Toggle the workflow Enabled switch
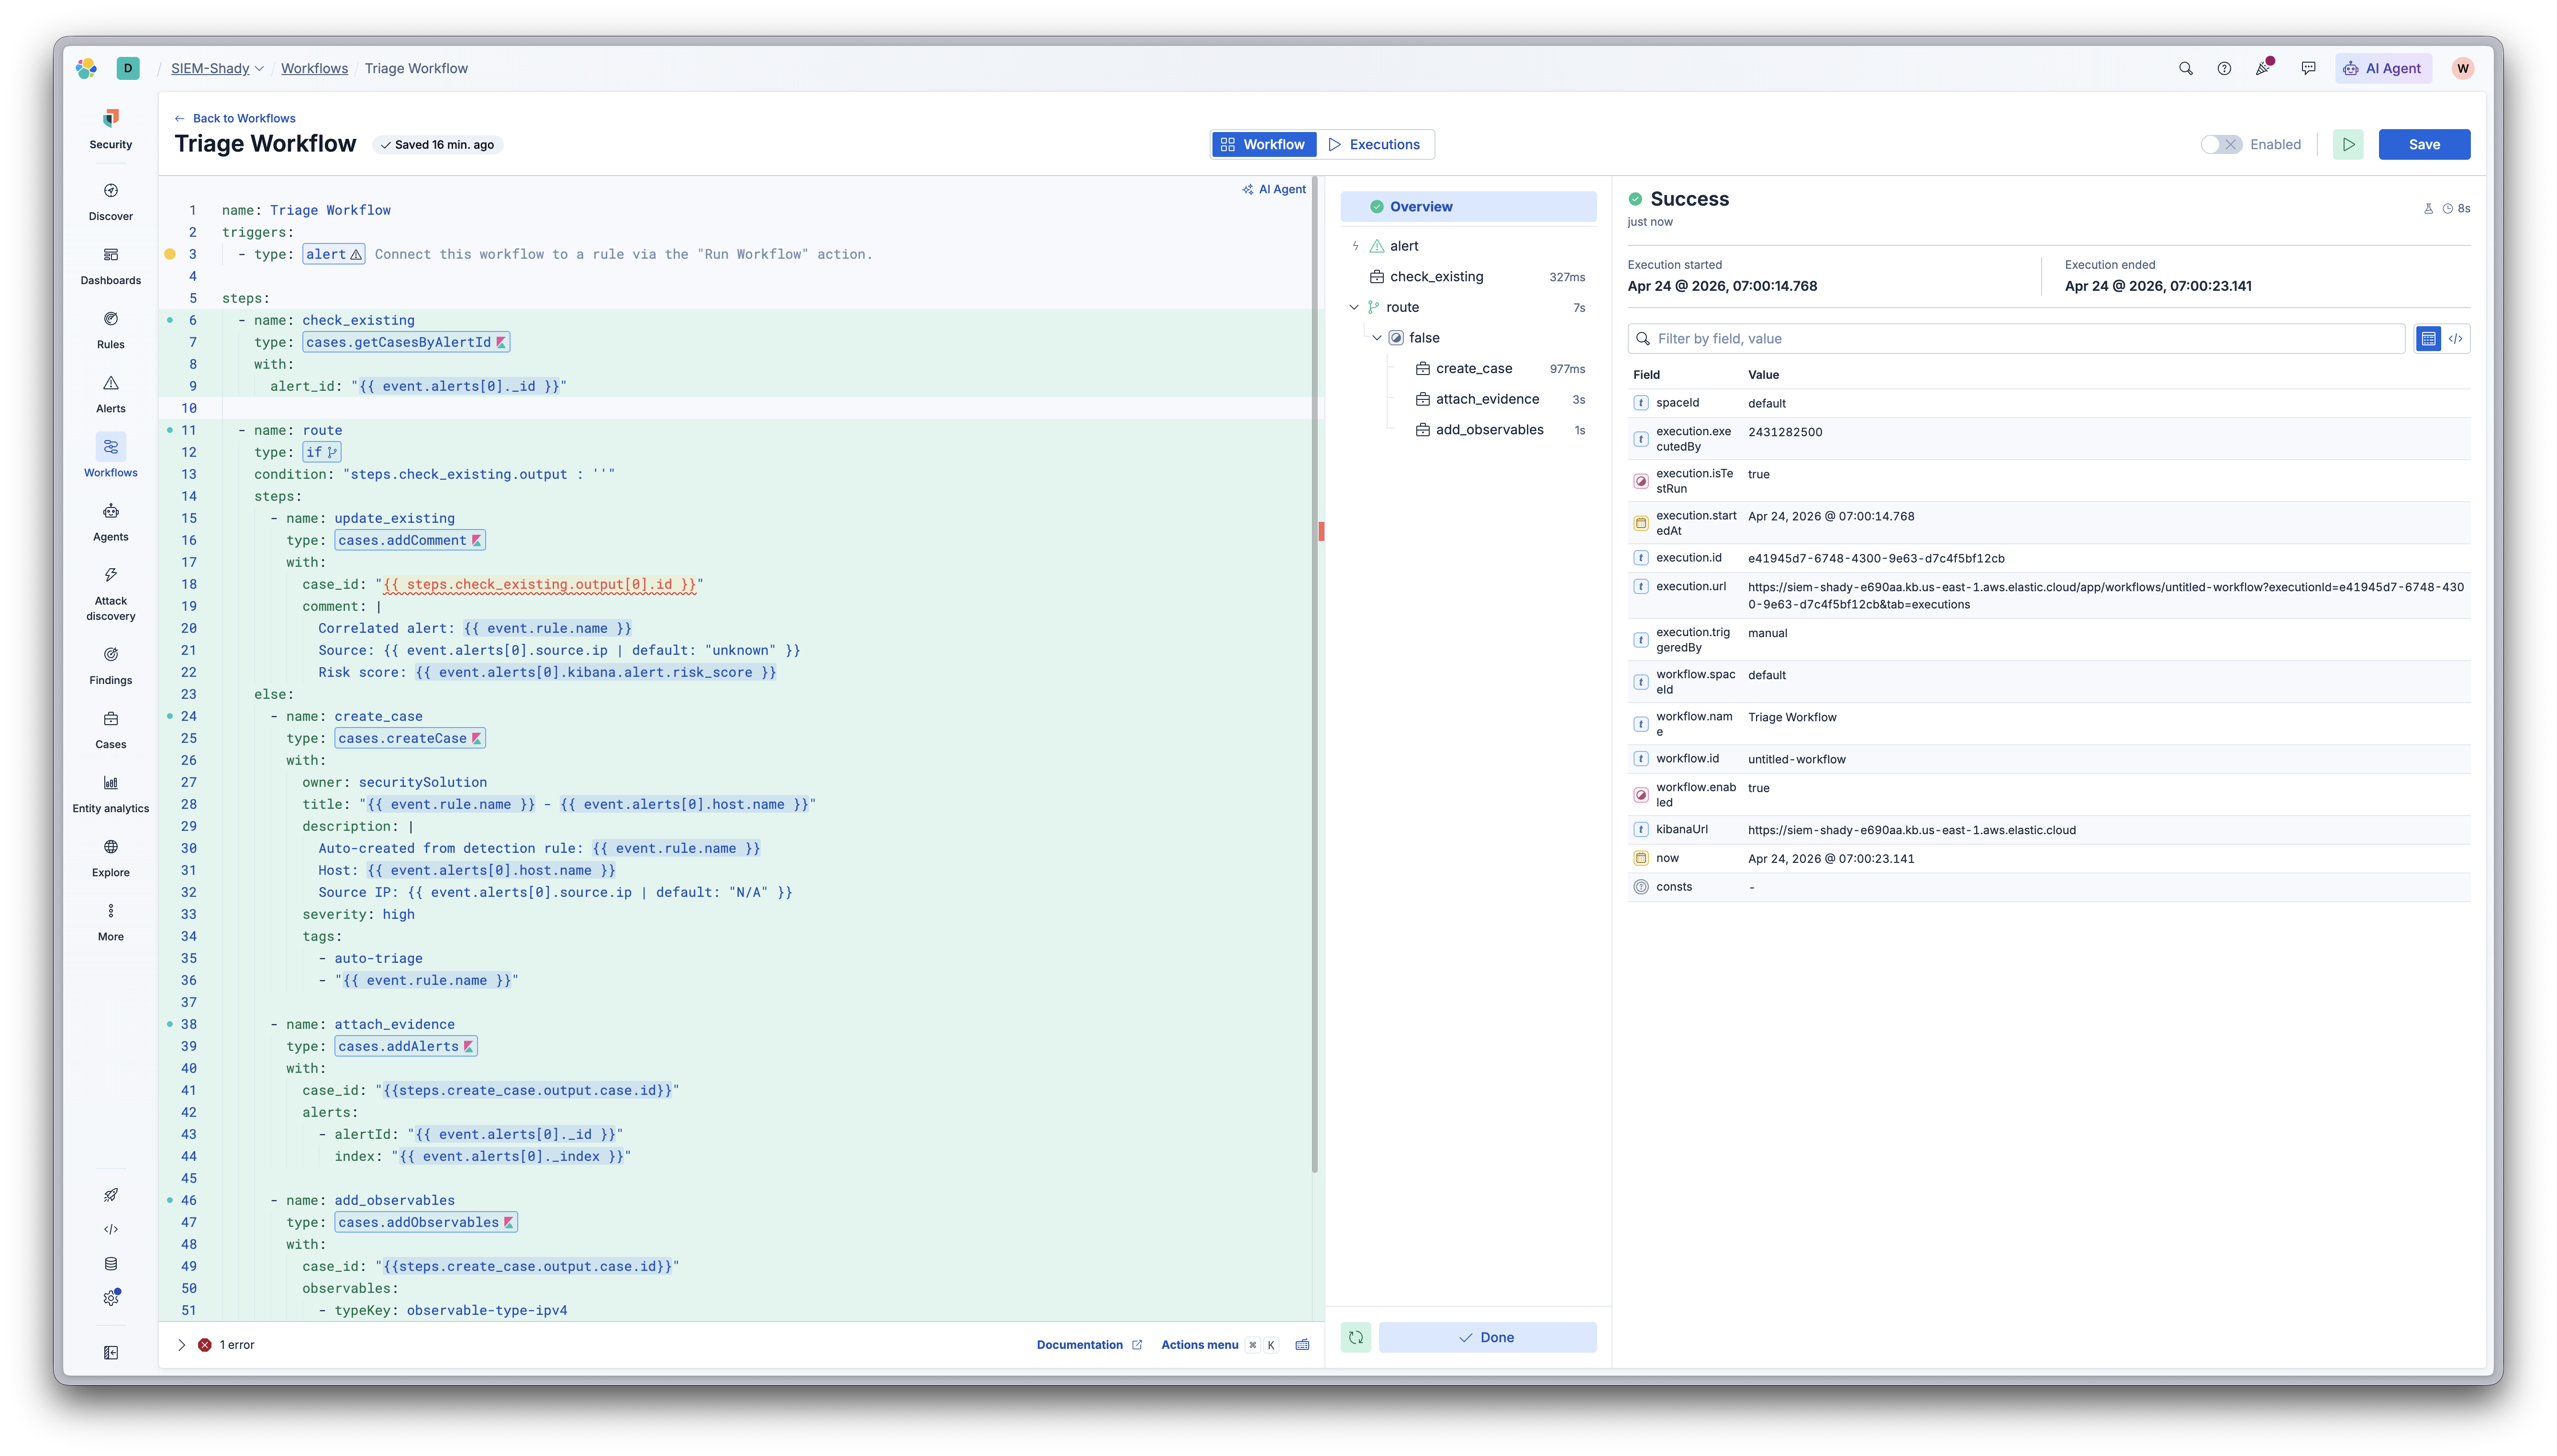The height and width of the screenshot is (1456, 2557). pyautogui.click(x=2221, y=144)
